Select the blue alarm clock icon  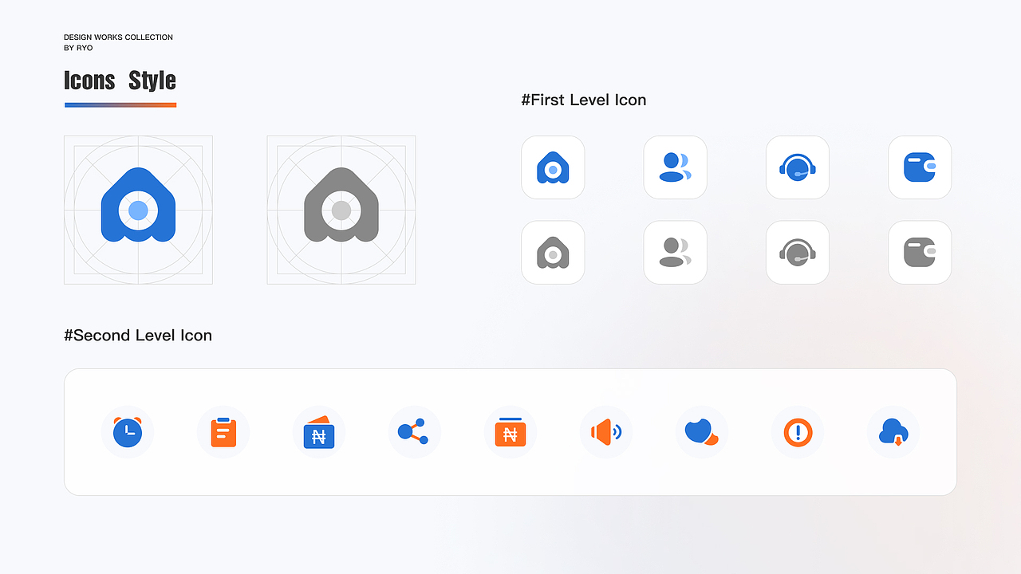tap(128, 432)
